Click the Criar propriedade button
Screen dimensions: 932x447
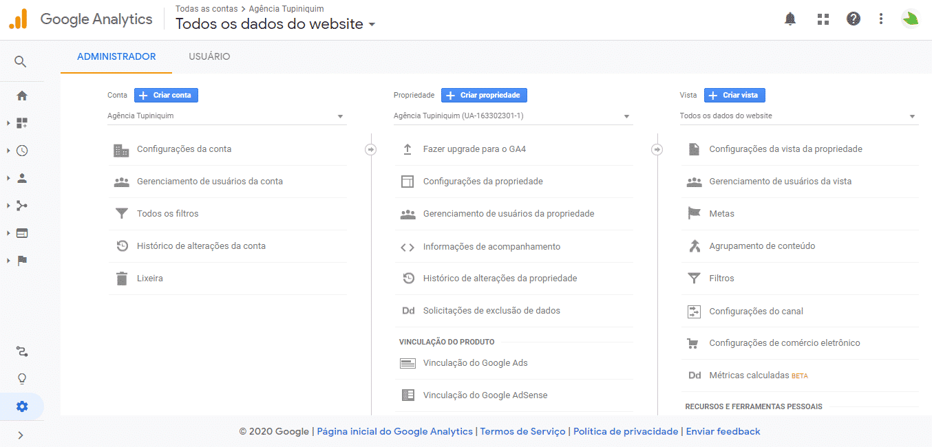tap(484, 96)
